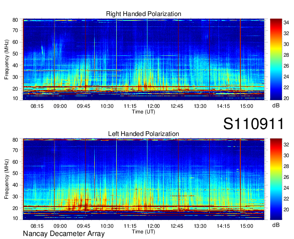
Task: Click the bottom color bar's dB unit label
Action: click(276, 225)
